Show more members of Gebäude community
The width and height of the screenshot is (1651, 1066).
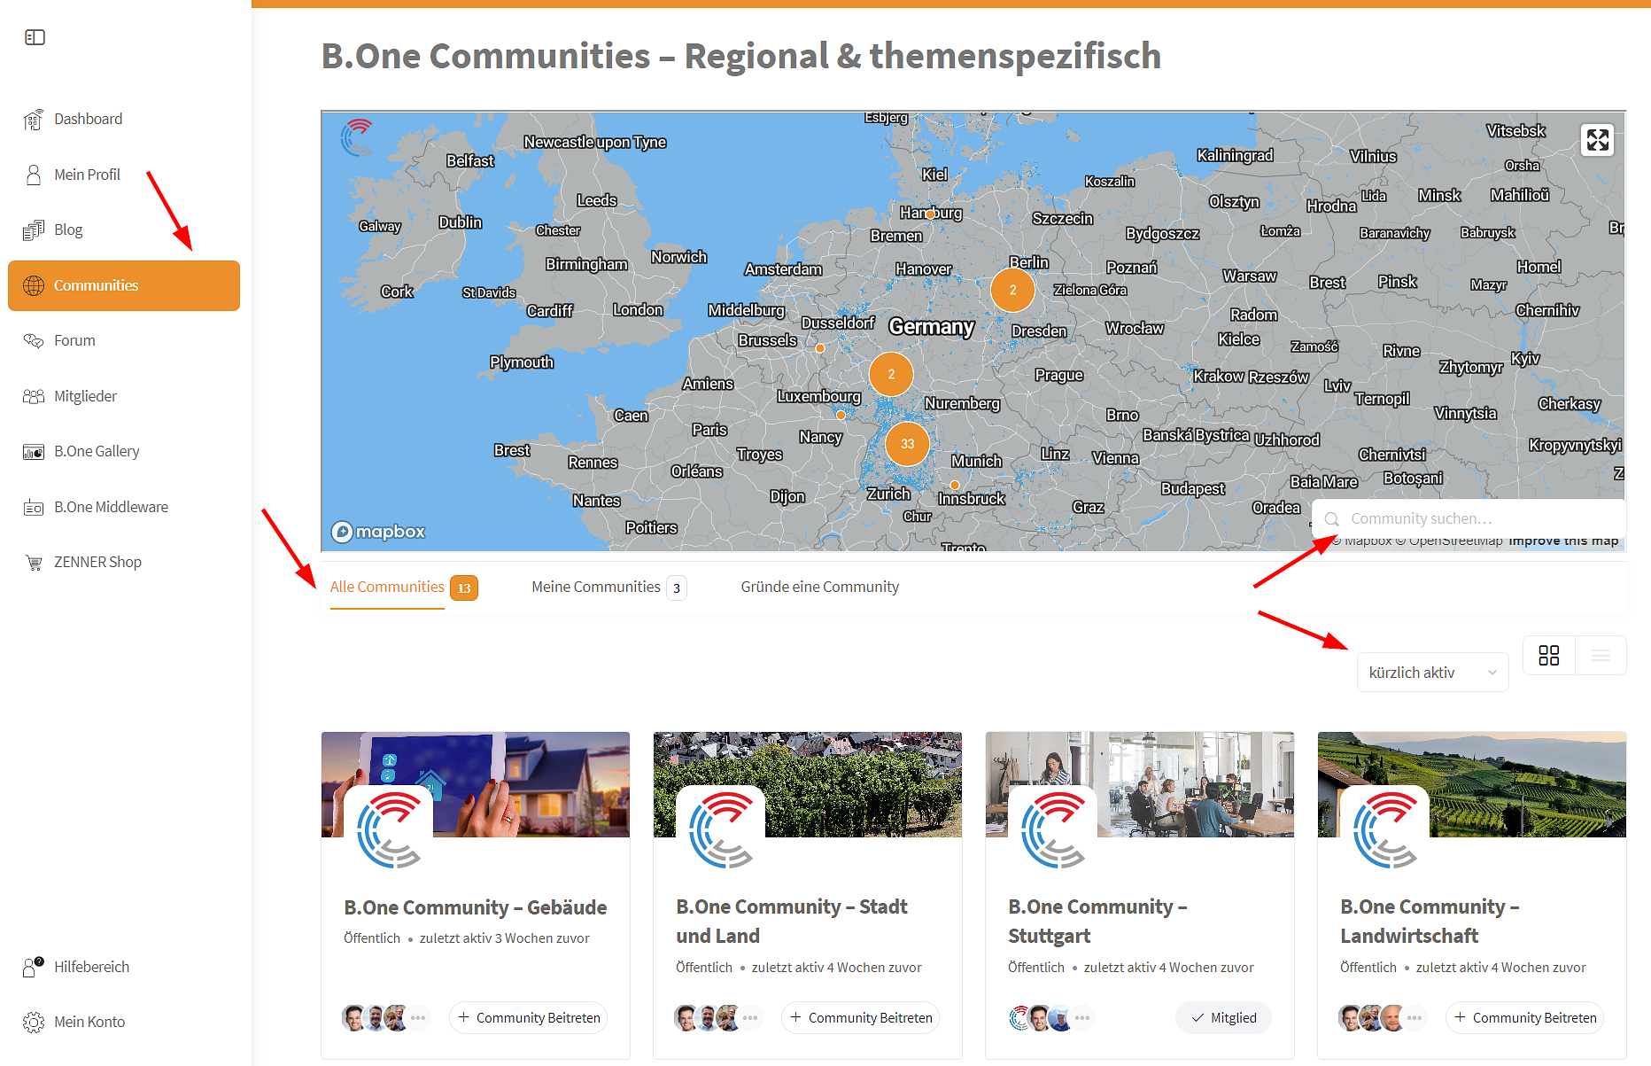click(418, 1018)
